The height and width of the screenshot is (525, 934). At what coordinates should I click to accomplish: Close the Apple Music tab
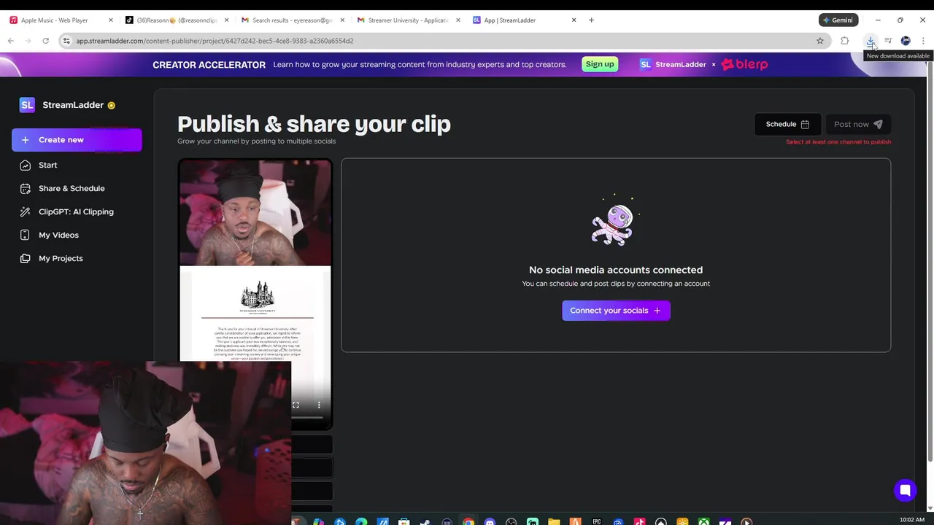(111, 20)
